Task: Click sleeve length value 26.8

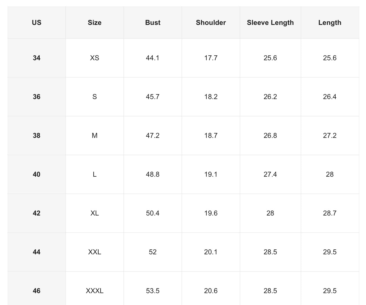Action: 270,136
